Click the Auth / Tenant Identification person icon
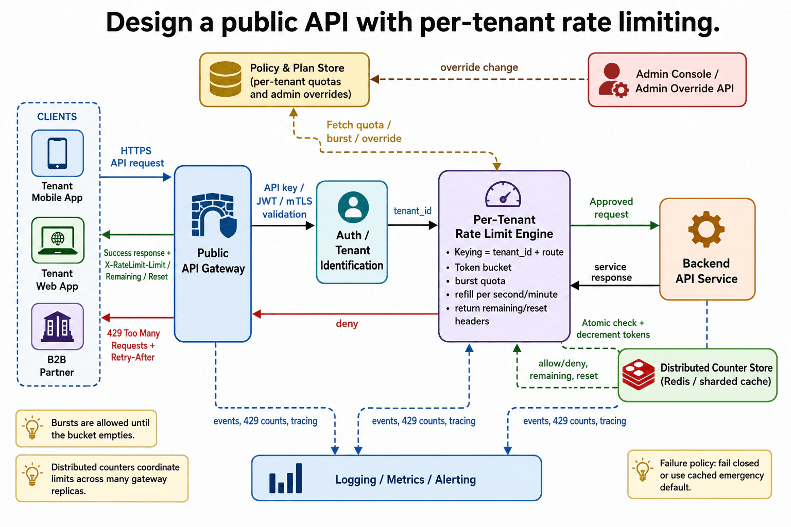791x527 pixels. [x=353, y=207]
